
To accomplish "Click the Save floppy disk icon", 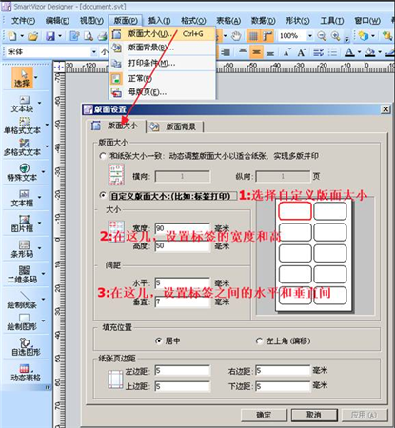I will [x=50, y=36].
